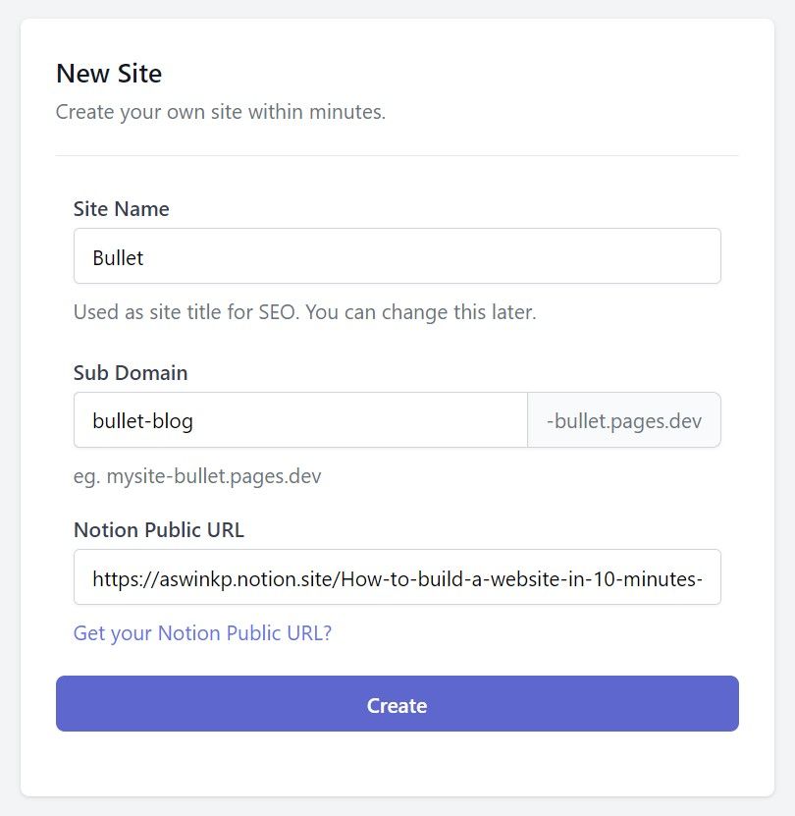Click the mysite-bullet.pages.dev example text
Screen dimensions: 795x816
[x=196, y=475]
